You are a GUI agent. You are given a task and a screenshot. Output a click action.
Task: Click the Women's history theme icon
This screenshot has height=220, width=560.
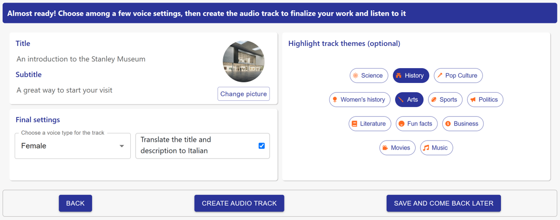click(x=335, y=100)
